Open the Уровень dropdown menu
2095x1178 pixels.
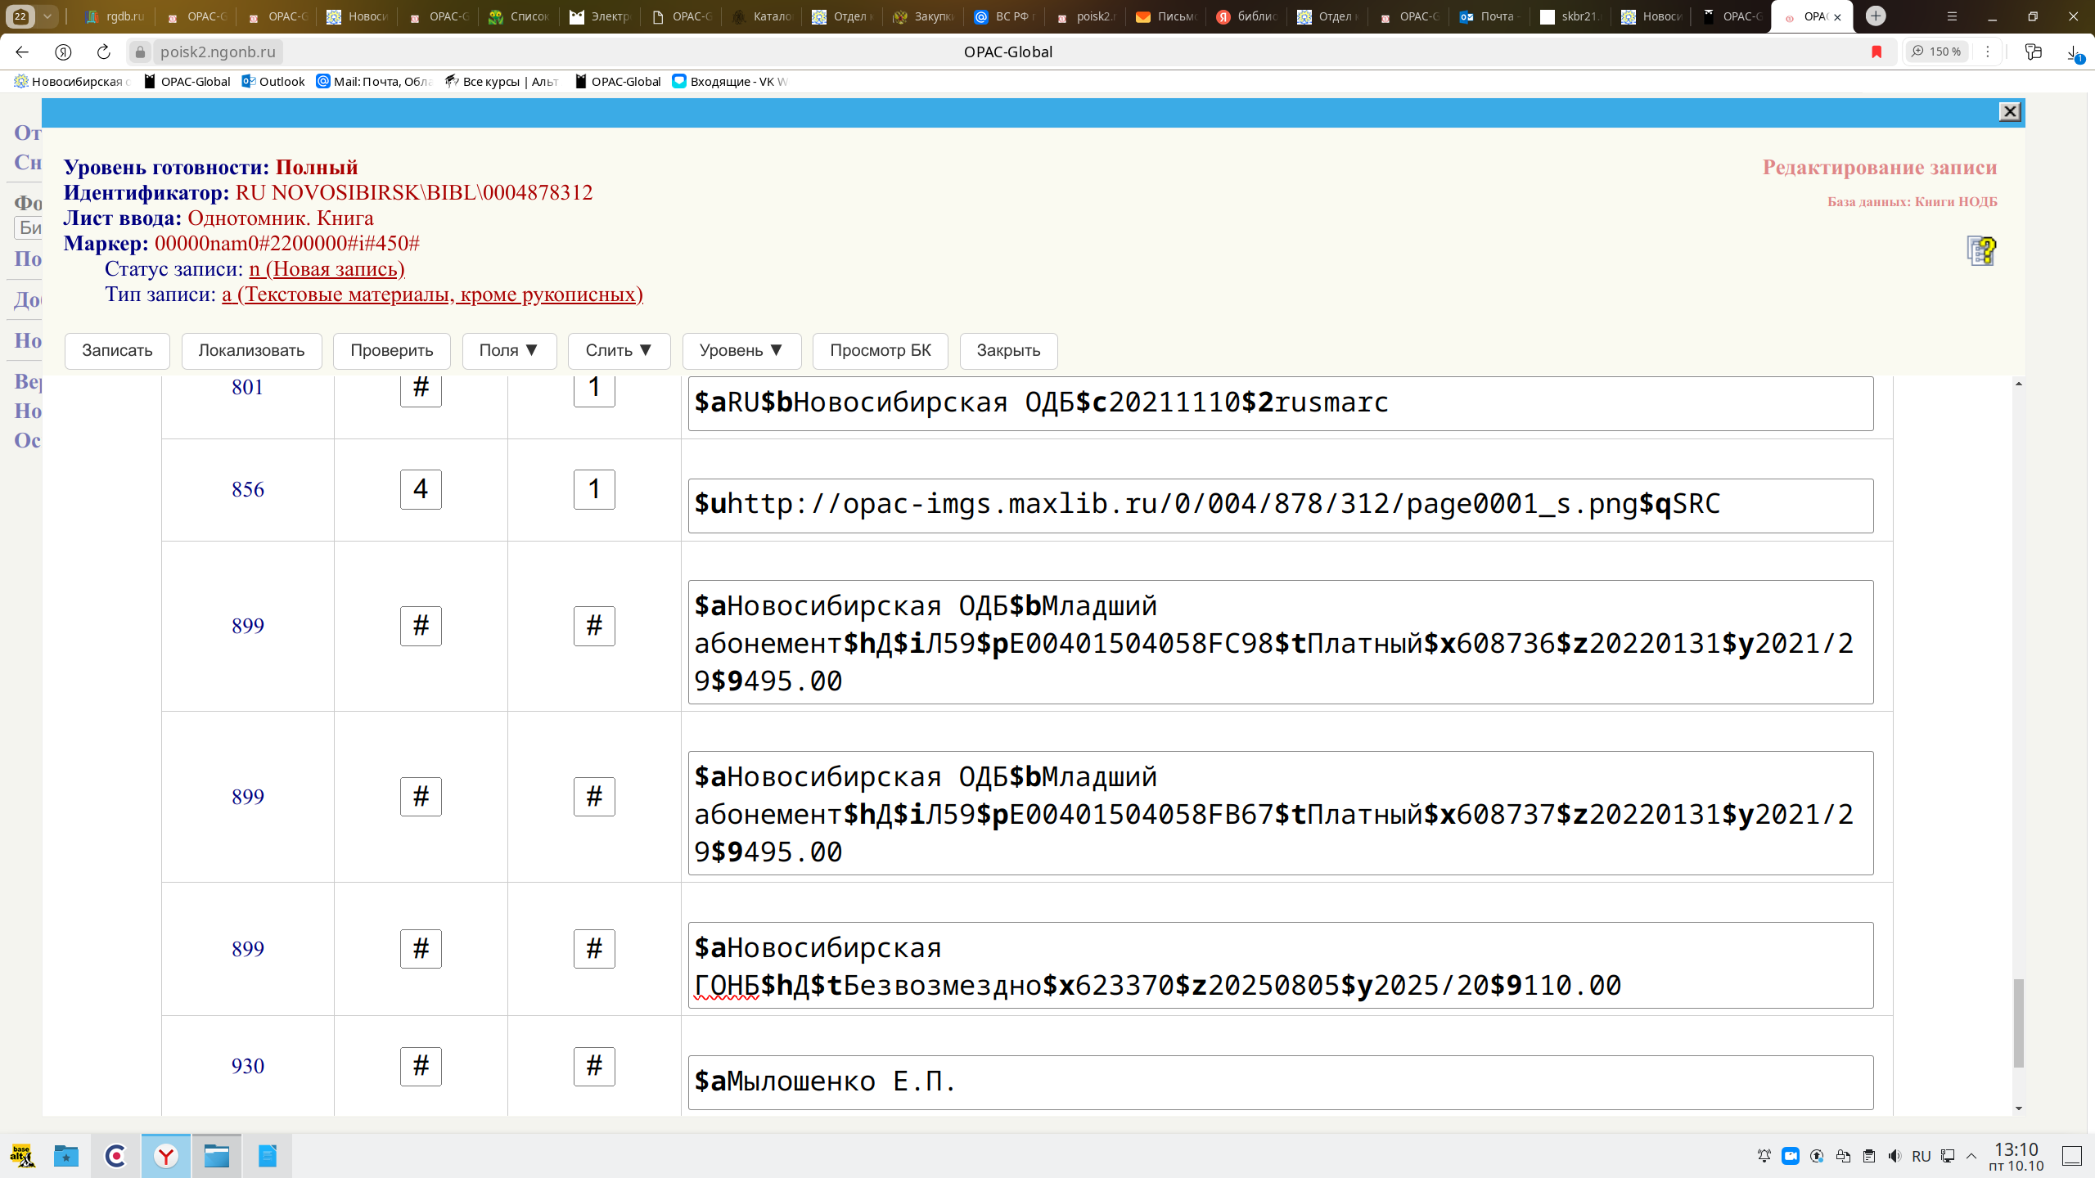coord(741,350)
